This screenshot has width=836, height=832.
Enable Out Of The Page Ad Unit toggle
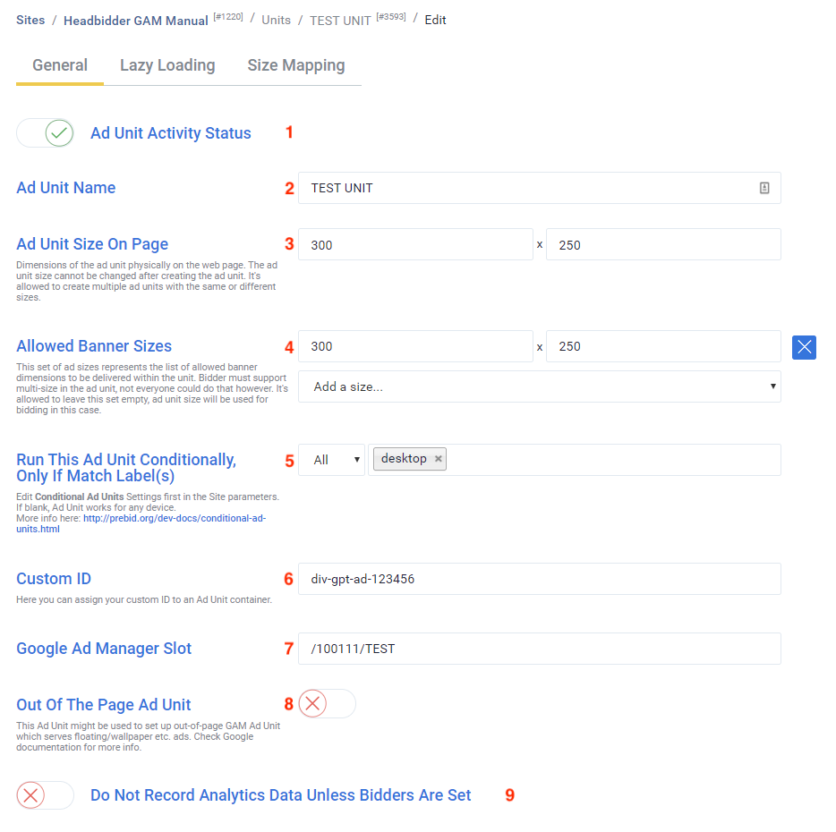[327, 704]
